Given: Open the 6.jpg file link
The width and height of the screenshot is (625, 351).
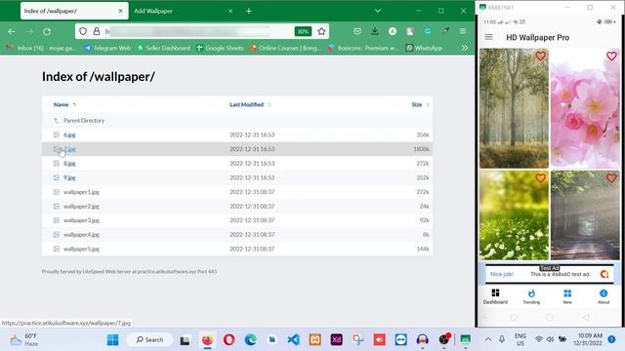Looking at the screenshot, I should tap(69, 135).
